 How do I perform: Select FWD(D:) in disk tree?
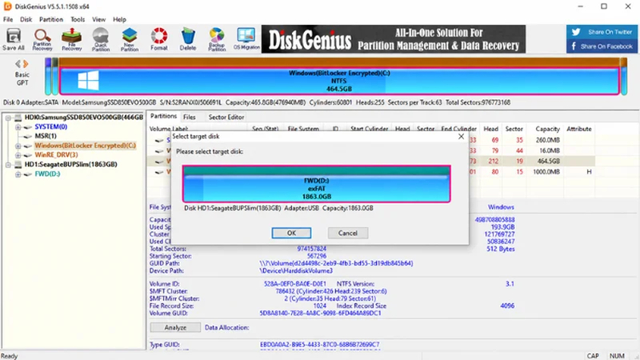(x=47, y=174)
